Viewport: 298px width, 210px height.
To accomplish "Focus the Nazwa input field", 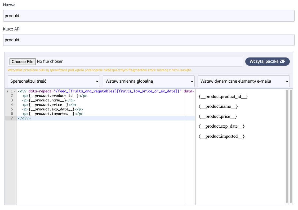I will click(149, 16).
